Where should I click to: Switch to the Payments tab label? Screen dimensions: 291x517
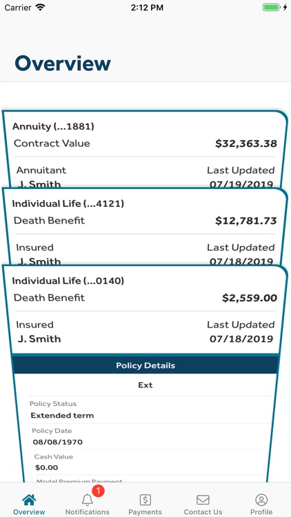coord(145,512)
